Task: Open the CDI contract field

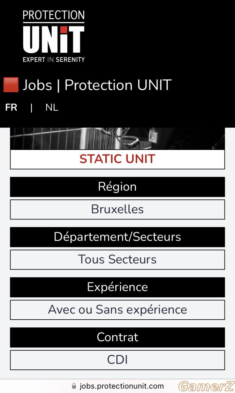Action: pos(117,360)
